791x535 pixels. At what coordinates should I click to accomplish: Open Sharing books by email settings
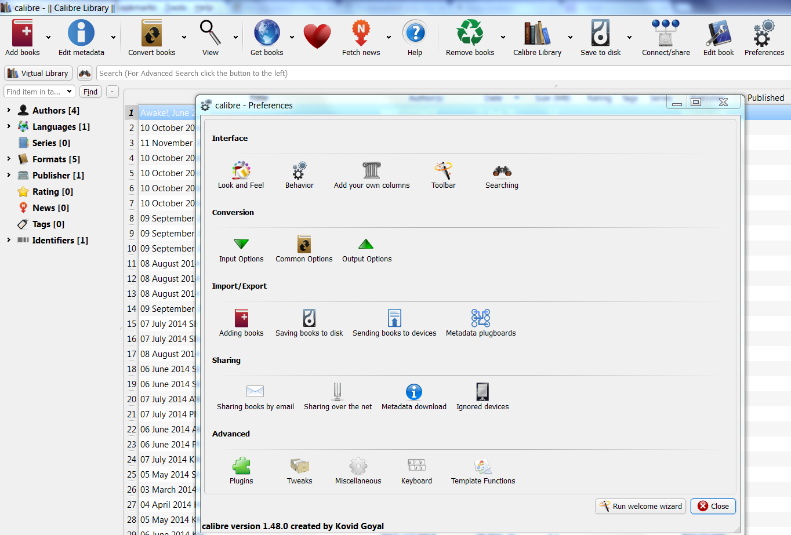[255, 397]
